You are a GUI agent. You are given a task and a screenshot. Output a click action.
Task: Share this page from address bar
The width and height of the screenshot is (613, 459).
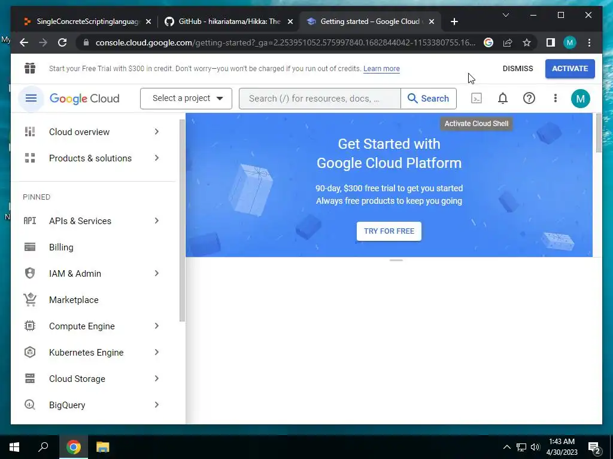point(508,42)
